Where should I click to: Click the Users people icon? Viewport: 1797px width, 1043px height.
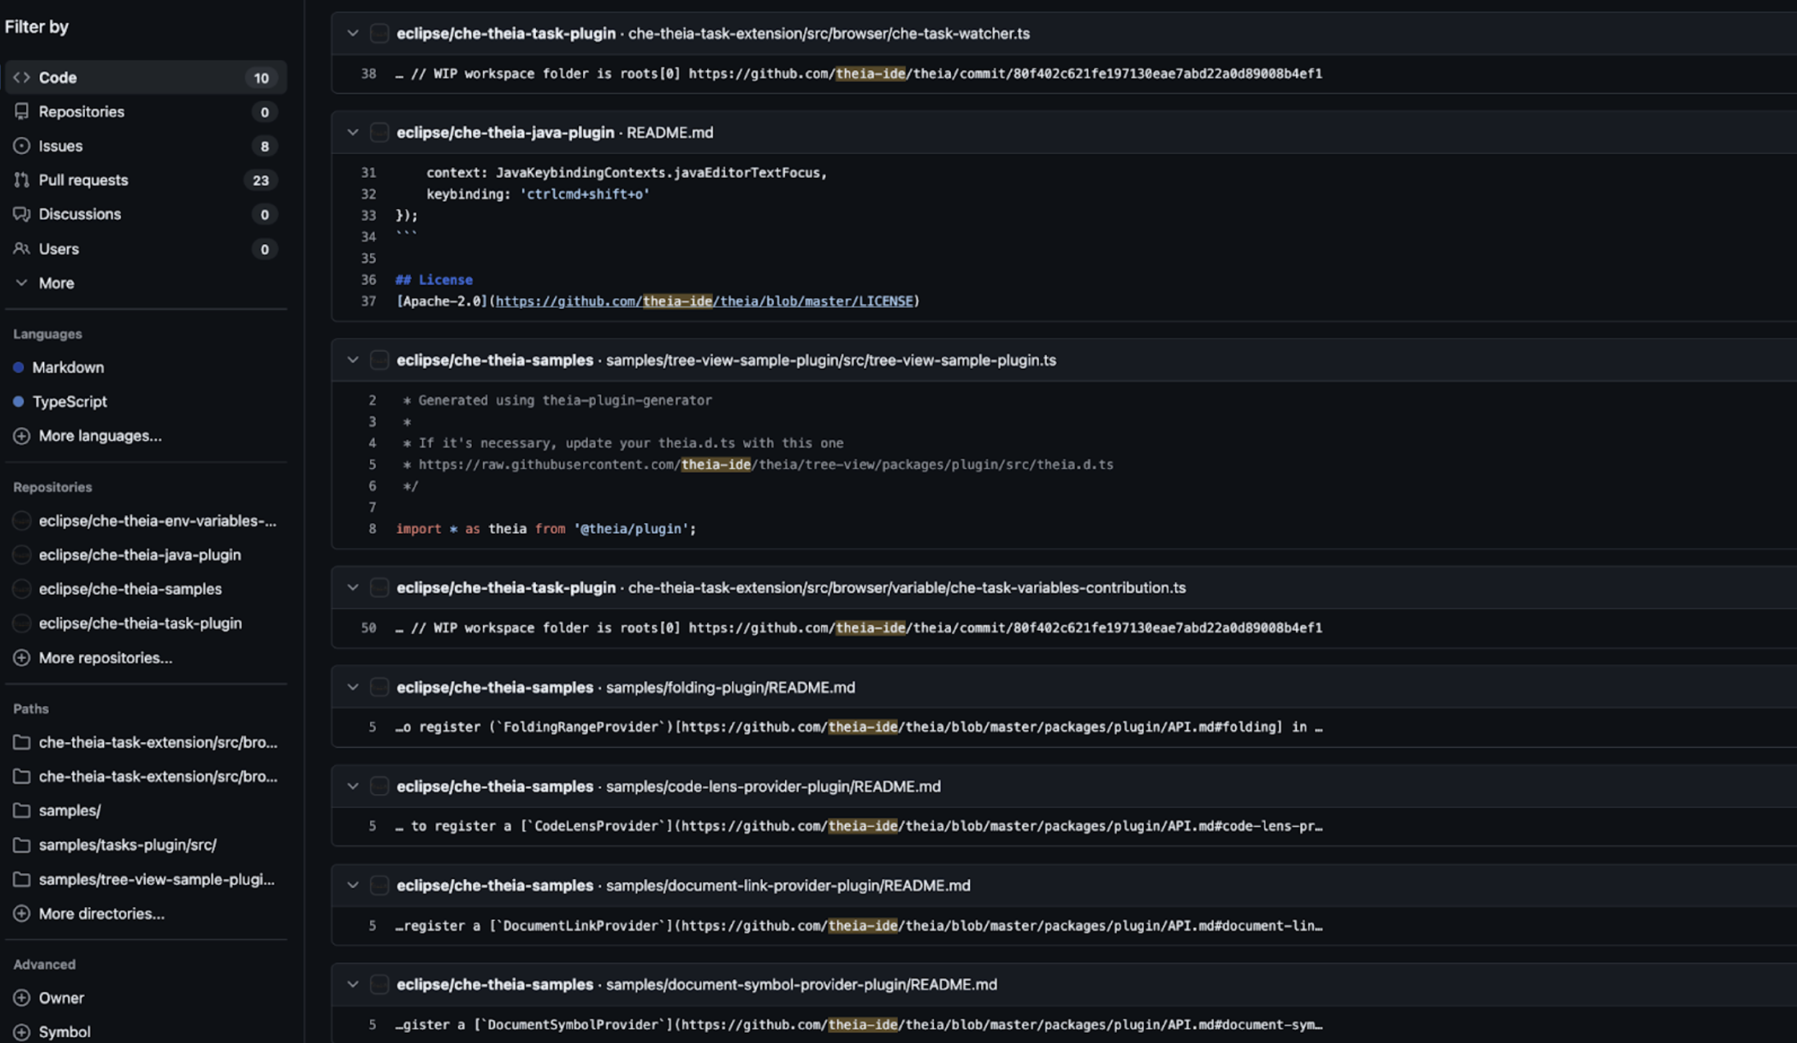22,249
